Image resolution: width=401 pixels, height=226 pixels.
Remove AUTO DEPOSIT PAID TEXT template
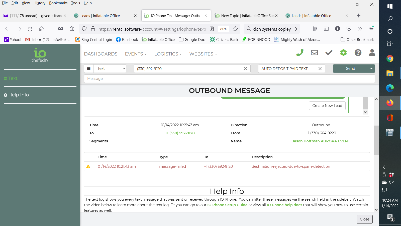(x=320, y=69)
